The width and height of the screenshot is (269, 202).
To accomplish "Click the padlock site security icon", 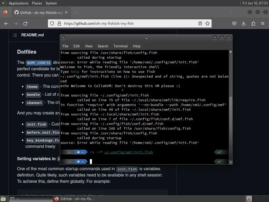I will coord(59,23).
